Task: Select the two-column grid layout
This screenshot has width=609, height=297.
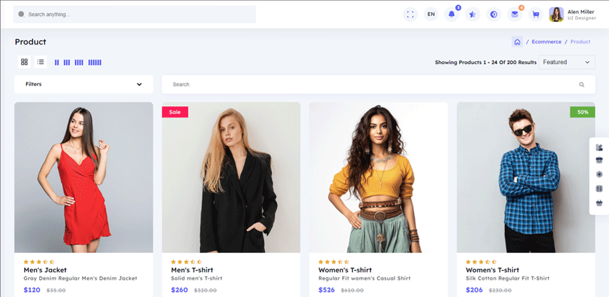Action: tap(57, 63)
